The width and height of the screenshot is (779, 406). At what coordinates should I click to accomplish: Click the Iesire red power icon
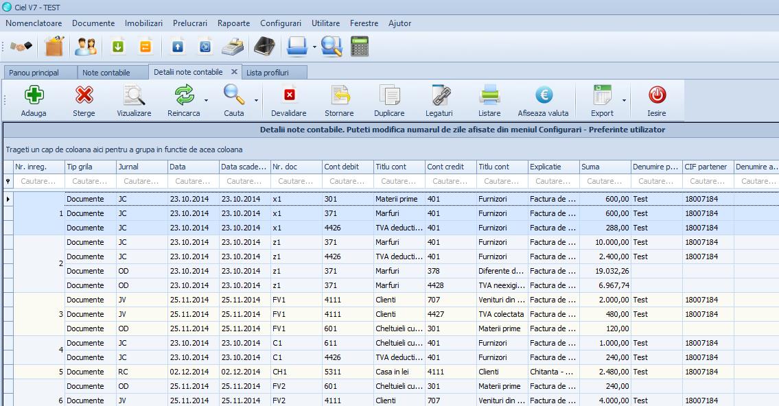click(657, 95)
